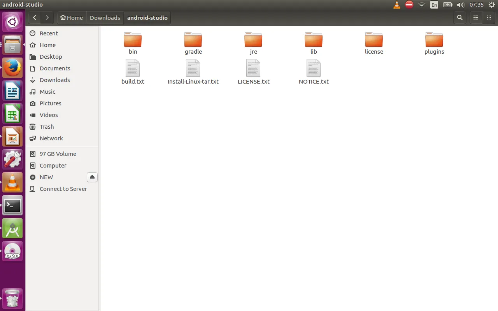
Task: Open Music in the sidebar
Action: [62, 92]
